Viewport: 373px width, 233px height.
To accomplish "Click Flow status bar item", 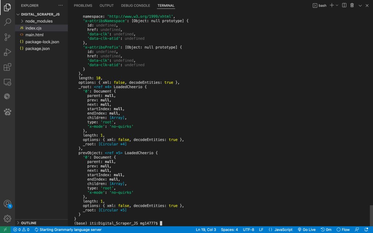I will point(343,230).
